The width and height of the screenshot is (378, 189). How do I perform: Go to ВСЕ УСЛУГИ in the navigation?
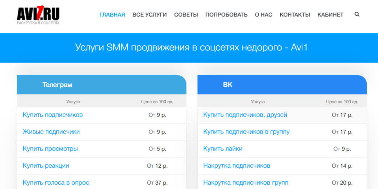tap(149, 14)
